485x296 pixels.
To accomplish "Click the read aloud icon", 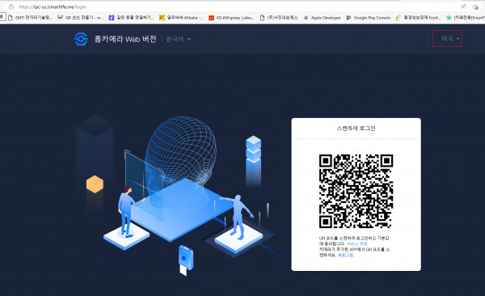I will point(463,6).
